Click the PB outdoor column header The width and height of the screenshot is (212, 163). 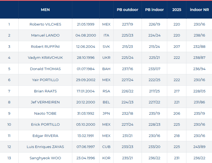click(x=128, y=10)
